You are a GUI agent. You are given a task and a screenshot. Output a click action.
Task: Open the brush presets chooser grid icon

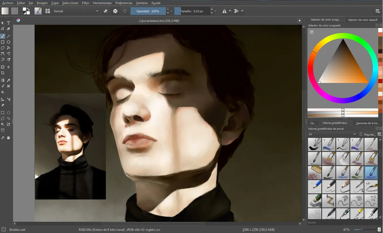point(47,11)
